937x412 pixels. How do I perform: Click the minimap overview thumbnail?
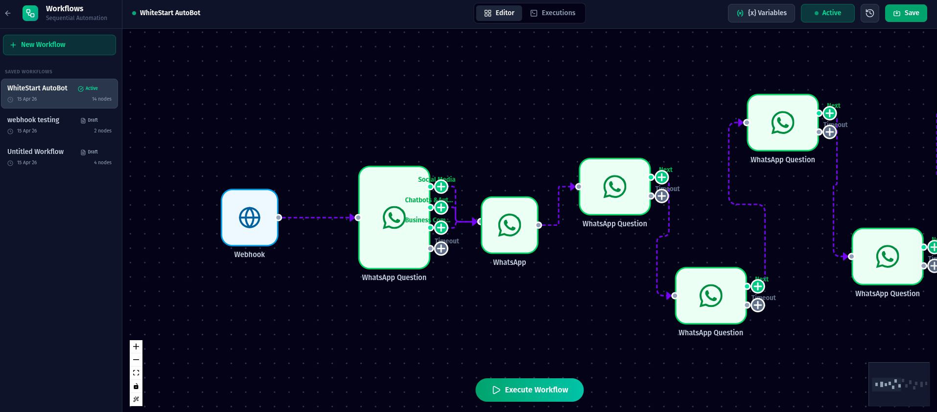pyautogui.click(x=899, y=384)
